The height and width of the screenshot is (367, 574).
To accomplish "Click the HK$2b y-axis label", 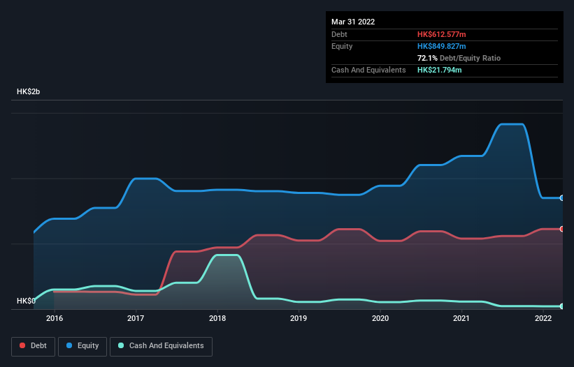I will 28,91.
